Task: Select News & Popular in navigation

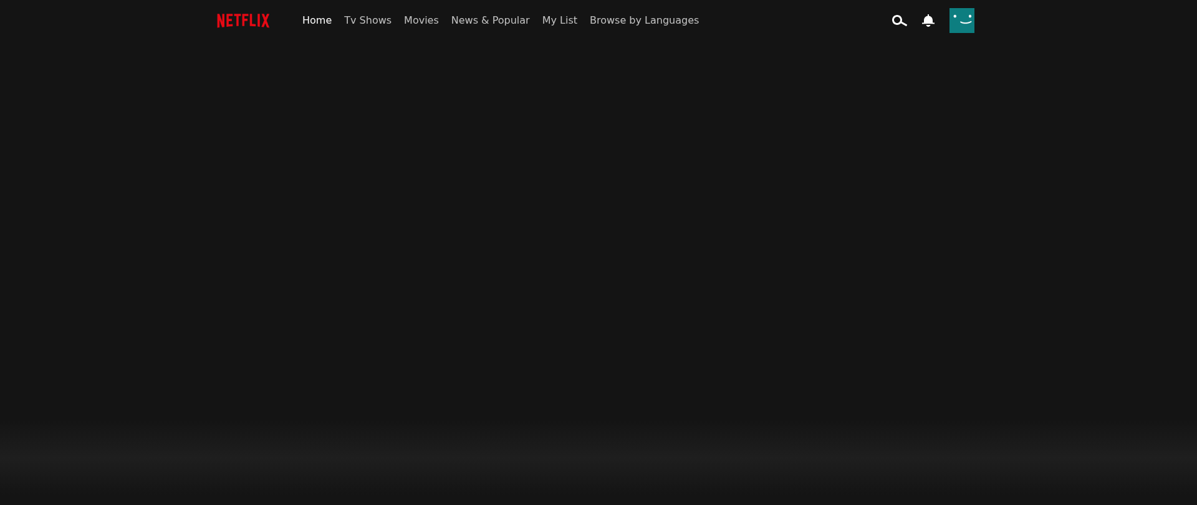Action: coord(490,21)
